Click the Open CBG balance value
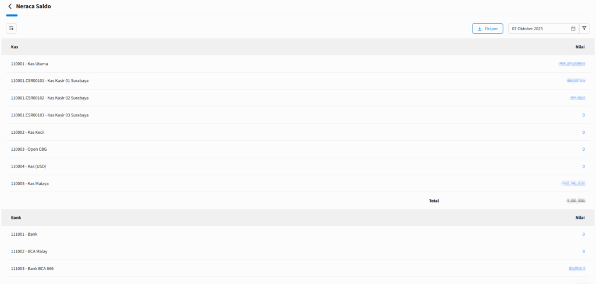 coord(583,150)
